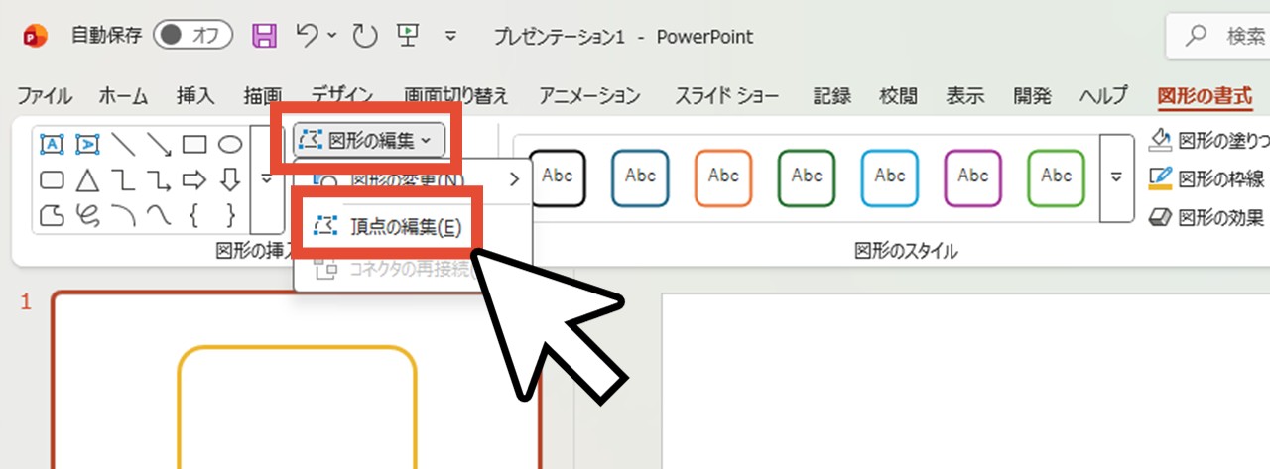This screenshot has height=469, width=1270.
Task: Toggle the 自動保存 switch
Action: [x=192, y=36]
